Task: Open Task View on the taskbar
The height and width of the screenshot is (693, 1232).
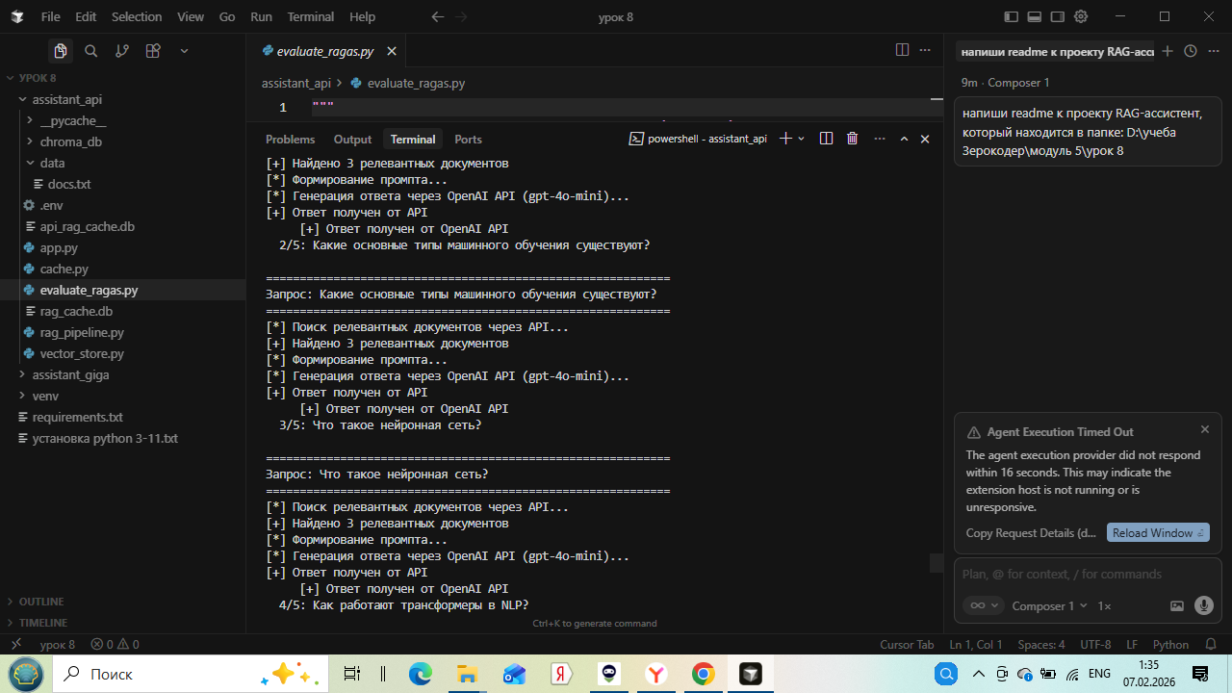Action: (352, 674)
